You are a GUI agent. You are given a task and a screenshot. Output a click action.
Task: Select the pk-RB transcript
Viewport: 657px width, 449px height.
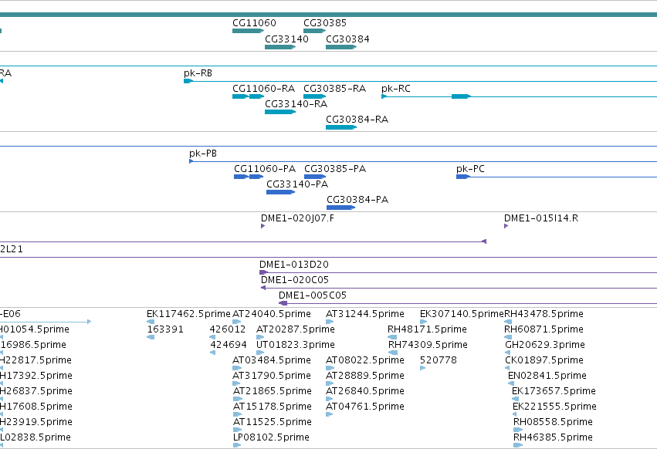pos(188,81)
